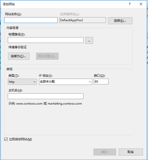Open folder browser with the ellipsis button

coord(89,40)
